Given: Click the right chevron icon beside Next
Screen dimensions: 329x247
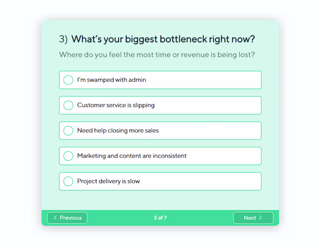Looking at the screenshot, I should 260,218.
